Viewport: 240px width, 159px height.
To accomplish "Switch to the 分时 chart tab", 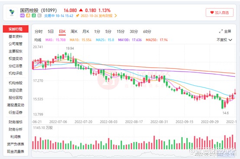I will [x=39, y=31].
